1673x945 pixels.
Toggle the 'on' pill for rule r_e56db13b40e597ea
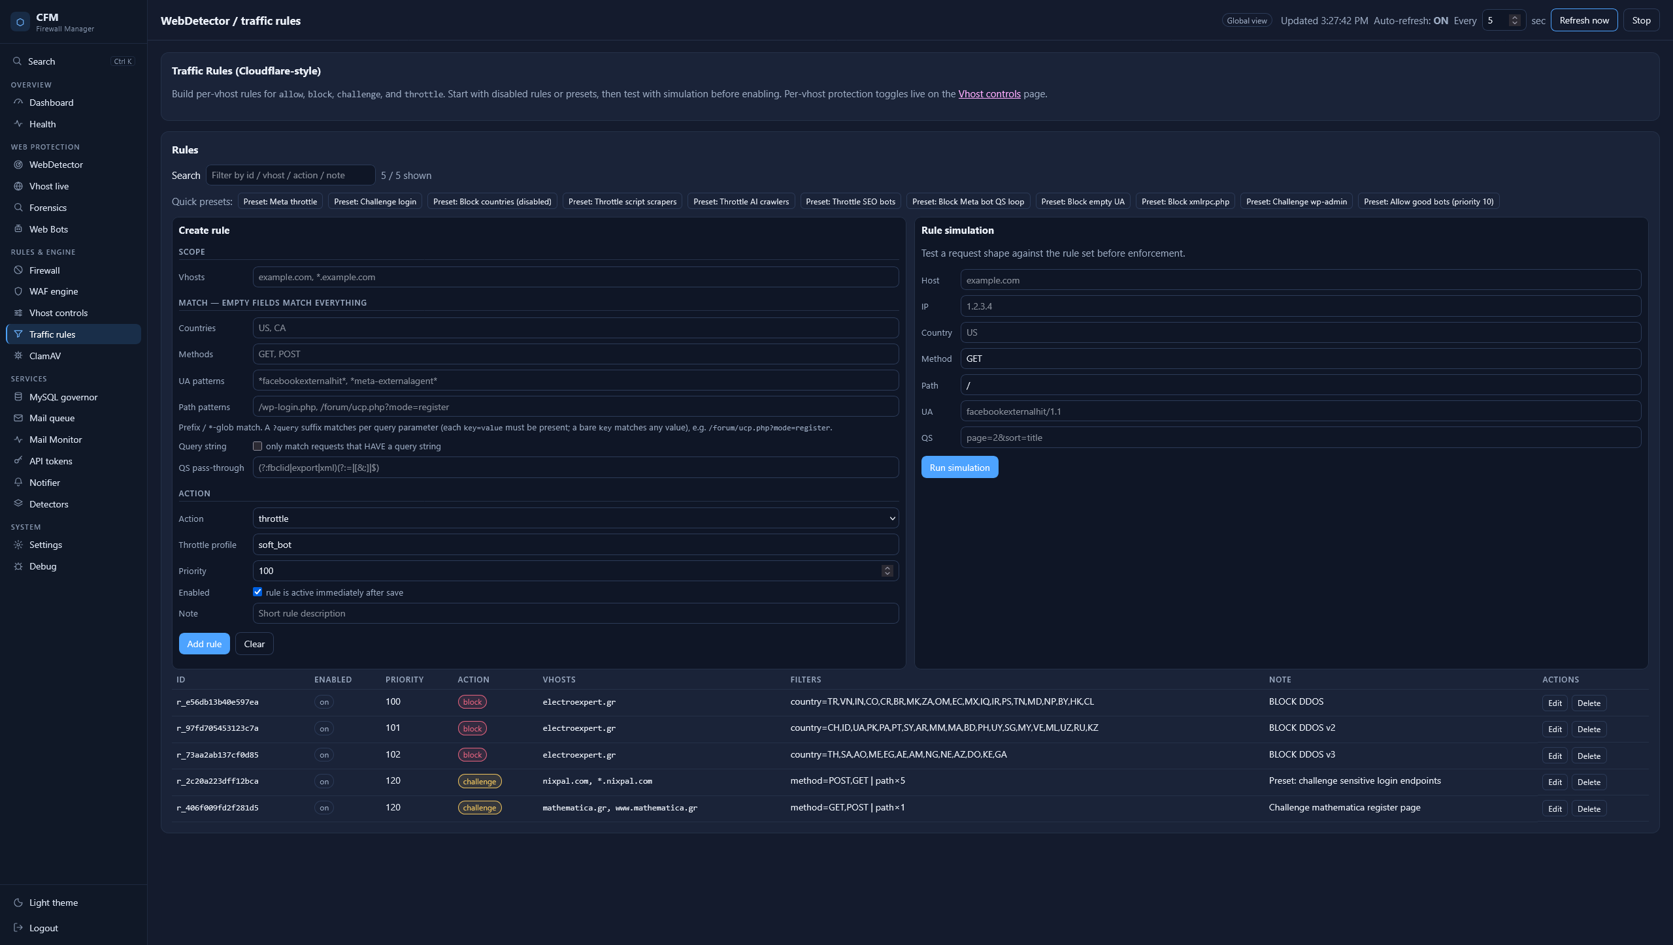coord(324,703)
